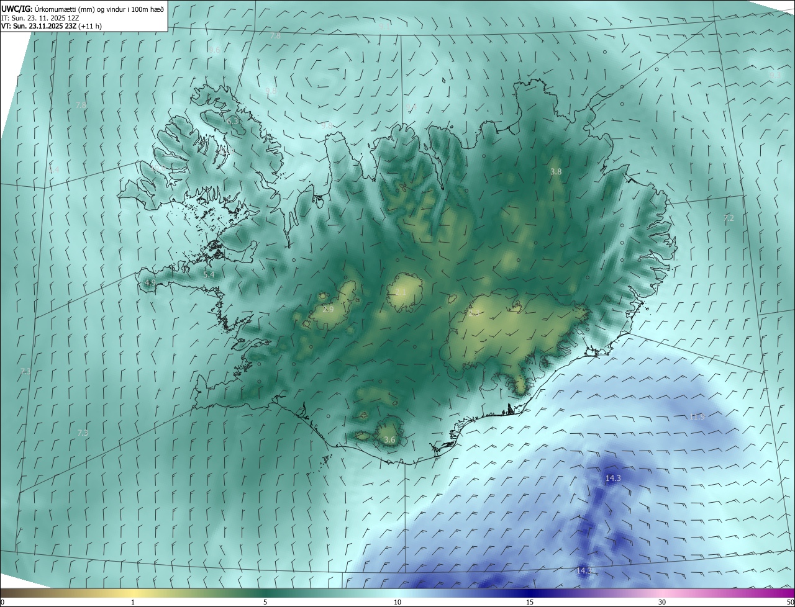This screenshot has width=795, height=607.
Task: Select the 'IT: Sun. 23. 11. 2025 12Z' line
Action: [x=40, y=18]
